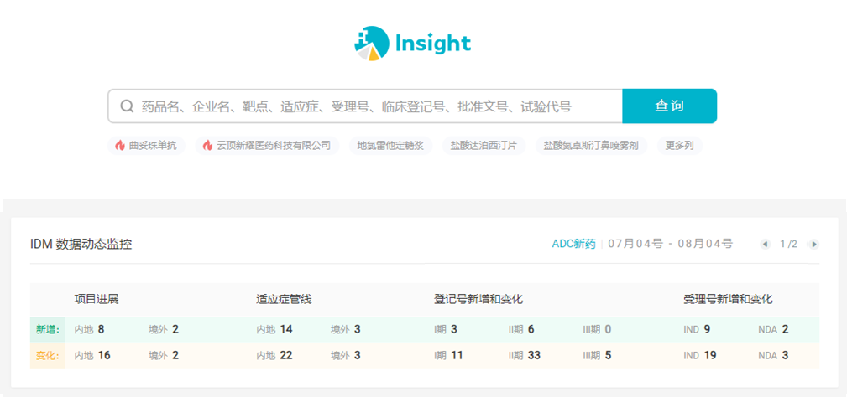This screenshot has height=397, width=847.
Task: Open 变化 NDA value 3
Action: (x=786, y=355)
